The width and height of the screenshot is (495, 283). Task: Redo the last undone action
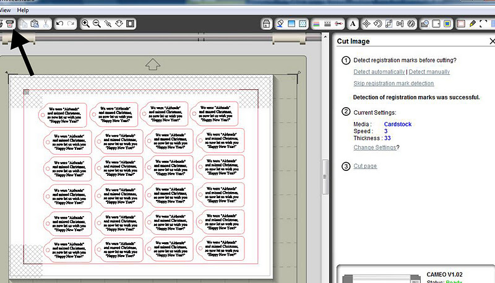71,24
